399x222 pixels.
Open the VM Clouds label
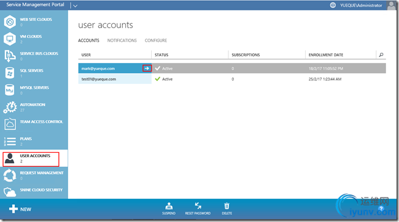31,36
